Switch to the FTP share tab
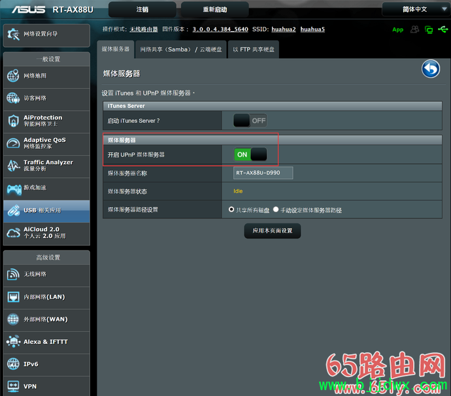This screenshot has width=451, height=396. pos(254,50)
